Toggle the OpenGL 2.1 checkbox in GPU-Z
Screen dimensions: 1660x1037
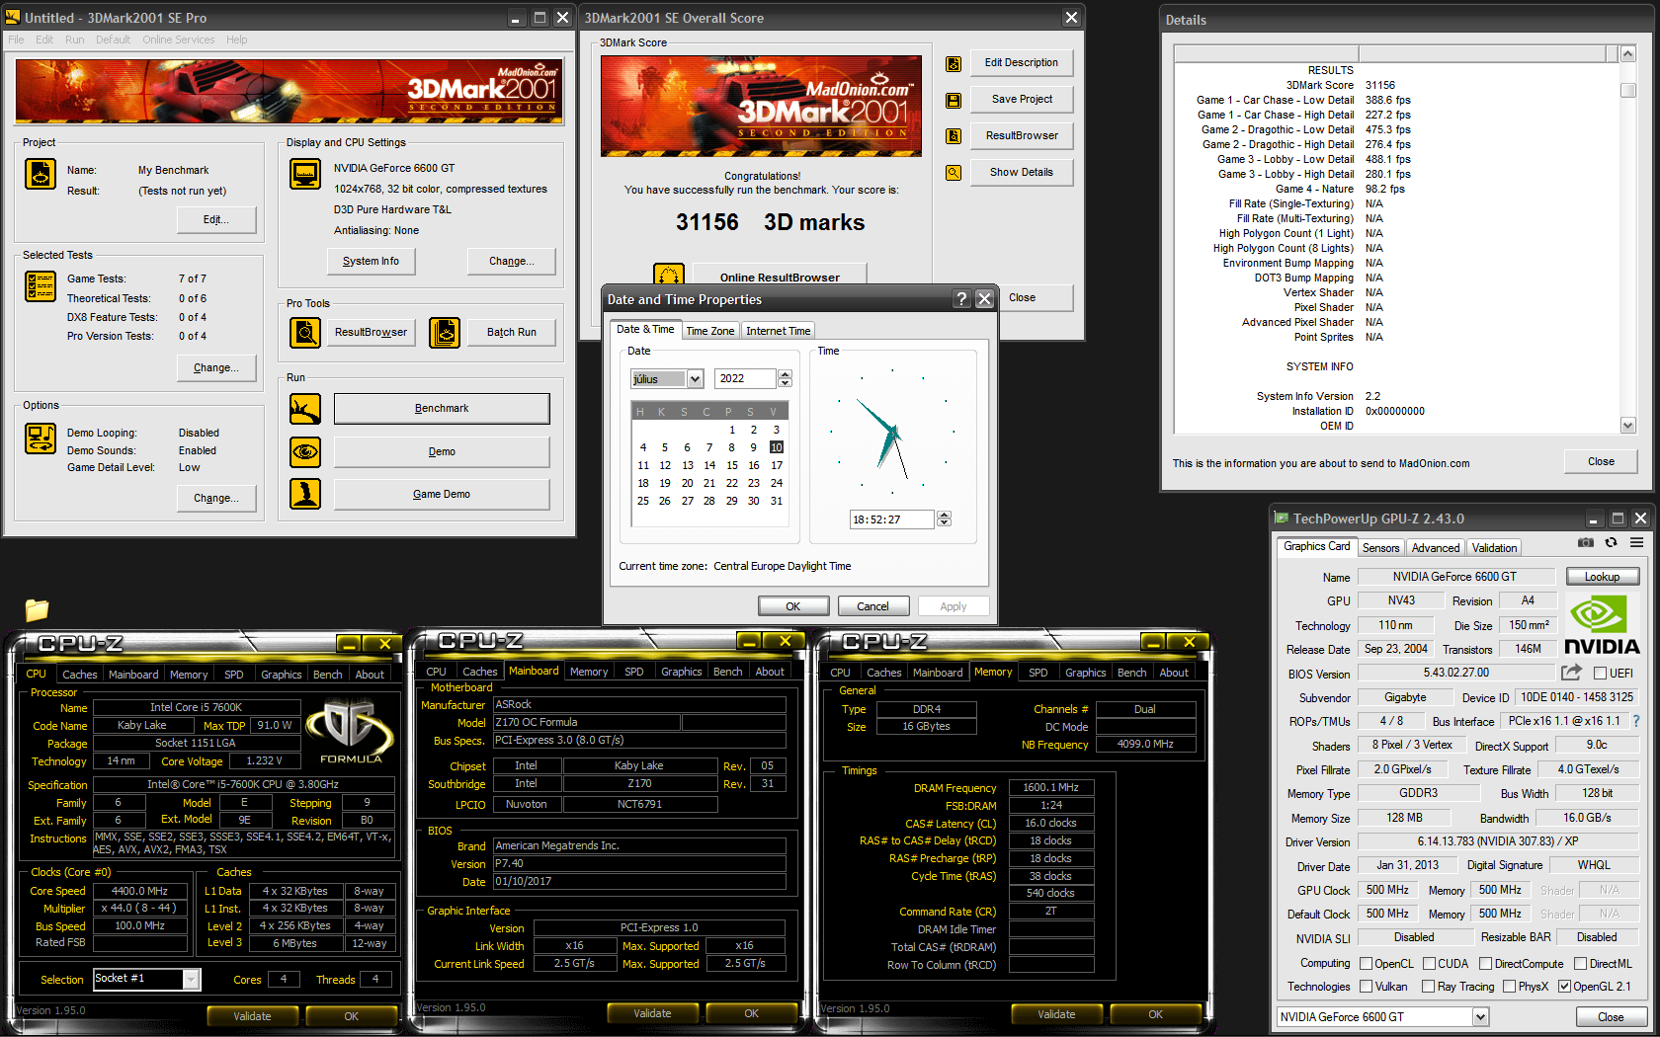[1564, 987]
